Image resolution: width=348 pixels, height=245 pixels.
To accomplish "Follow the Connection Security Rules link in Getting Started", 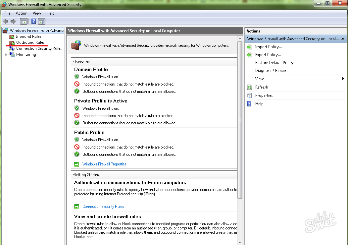I will coord(103,207).
